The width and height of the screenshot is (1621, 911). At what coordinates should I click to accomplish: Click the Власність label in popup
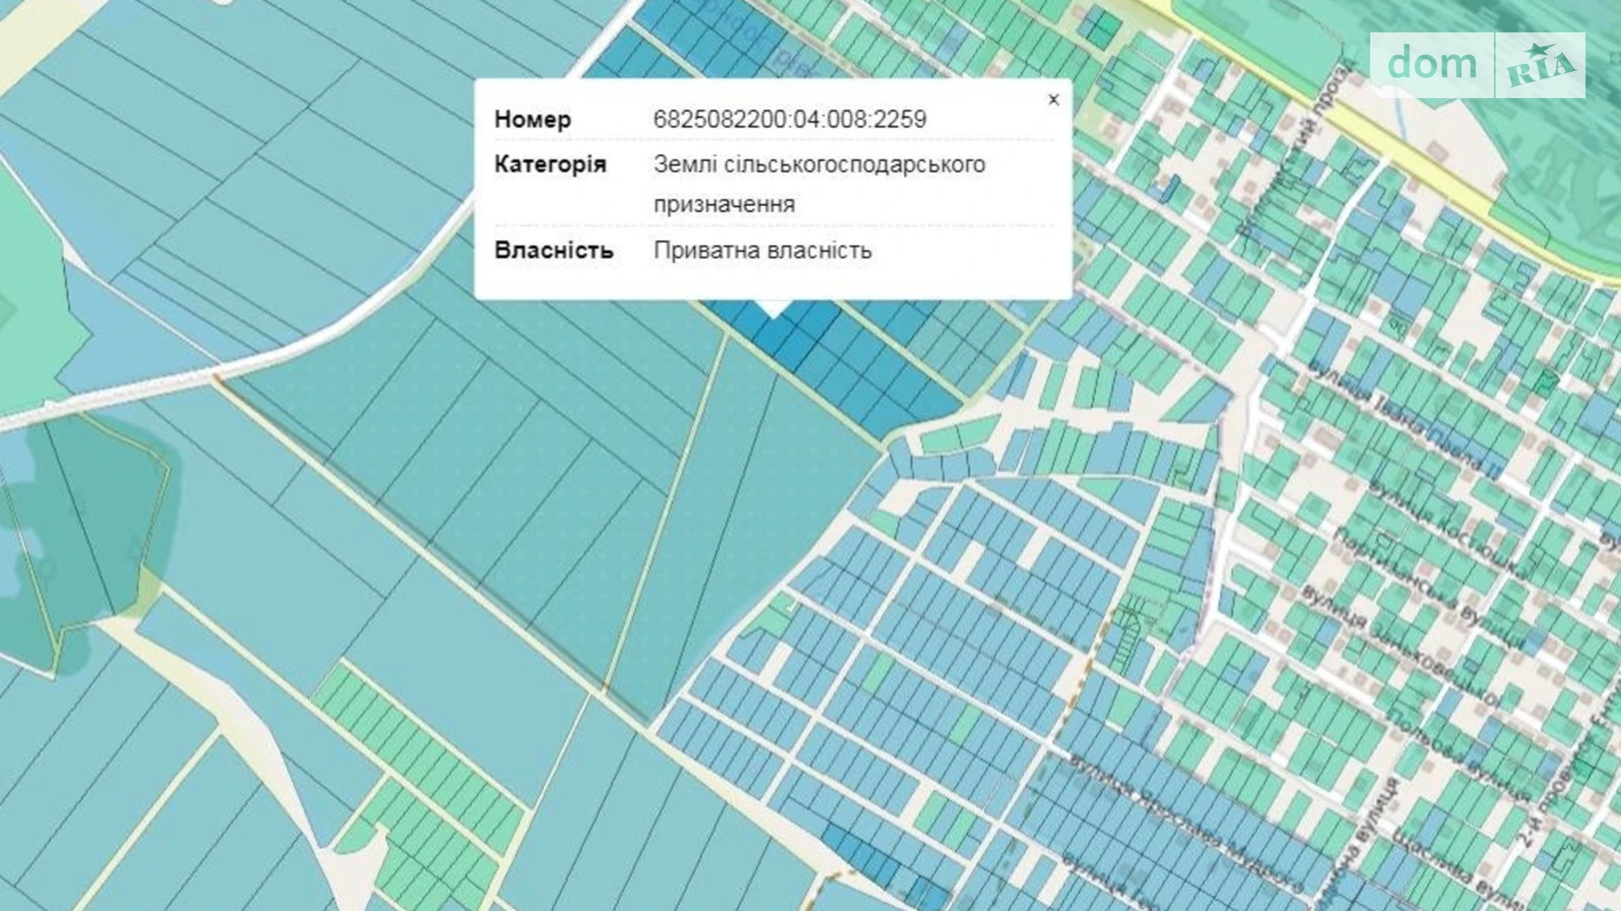[x=554, y=251]
